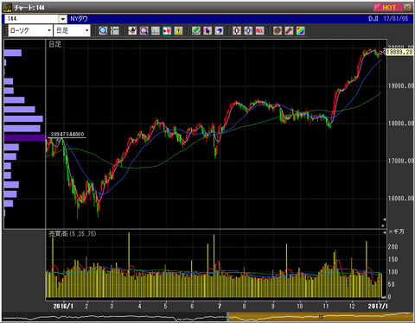Open the 日足 timeframe dropdown

pyautogui.click(x=72, y=30)
